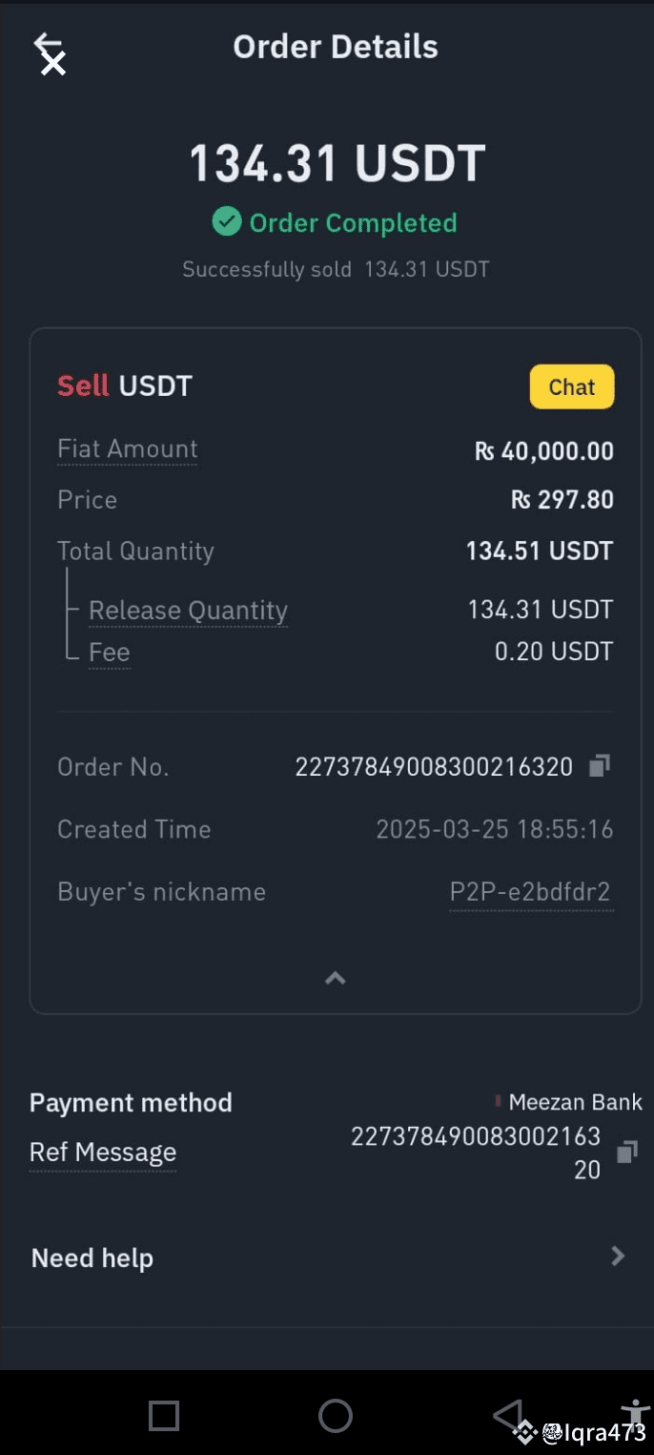Copy the Order No. with copy icon
Viewport: 654px width, 1455px height.
pos(599,766)
